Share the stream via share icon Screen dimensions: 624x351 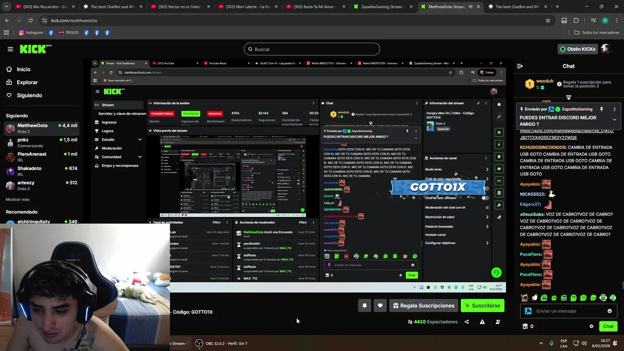(467, 322)
